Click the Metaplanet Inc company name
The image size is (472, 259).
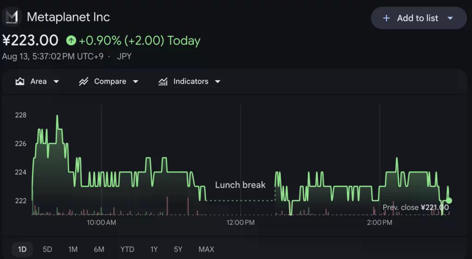point(68,17)
